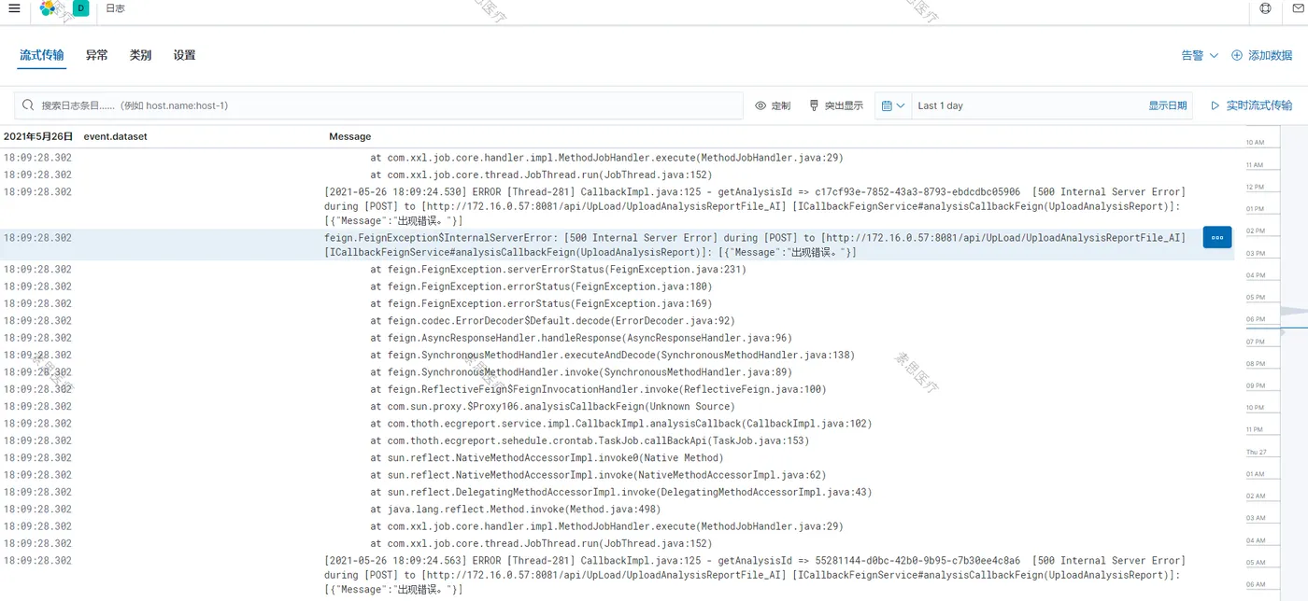1308x601 pixels.
Task: Click the event.dataset column header
Action: pos(115,136)
